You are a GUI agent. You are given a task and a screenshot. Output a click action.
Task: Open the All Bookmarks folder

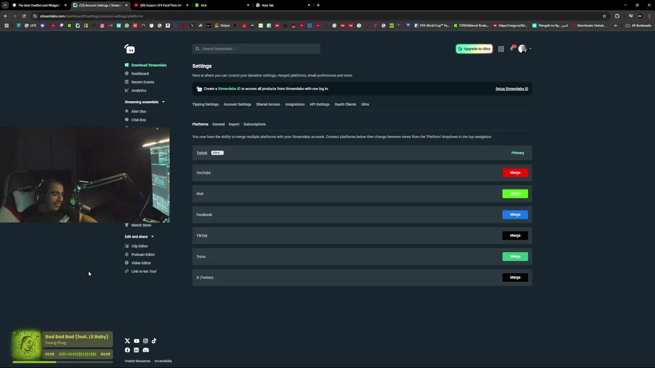pos(638,26)
